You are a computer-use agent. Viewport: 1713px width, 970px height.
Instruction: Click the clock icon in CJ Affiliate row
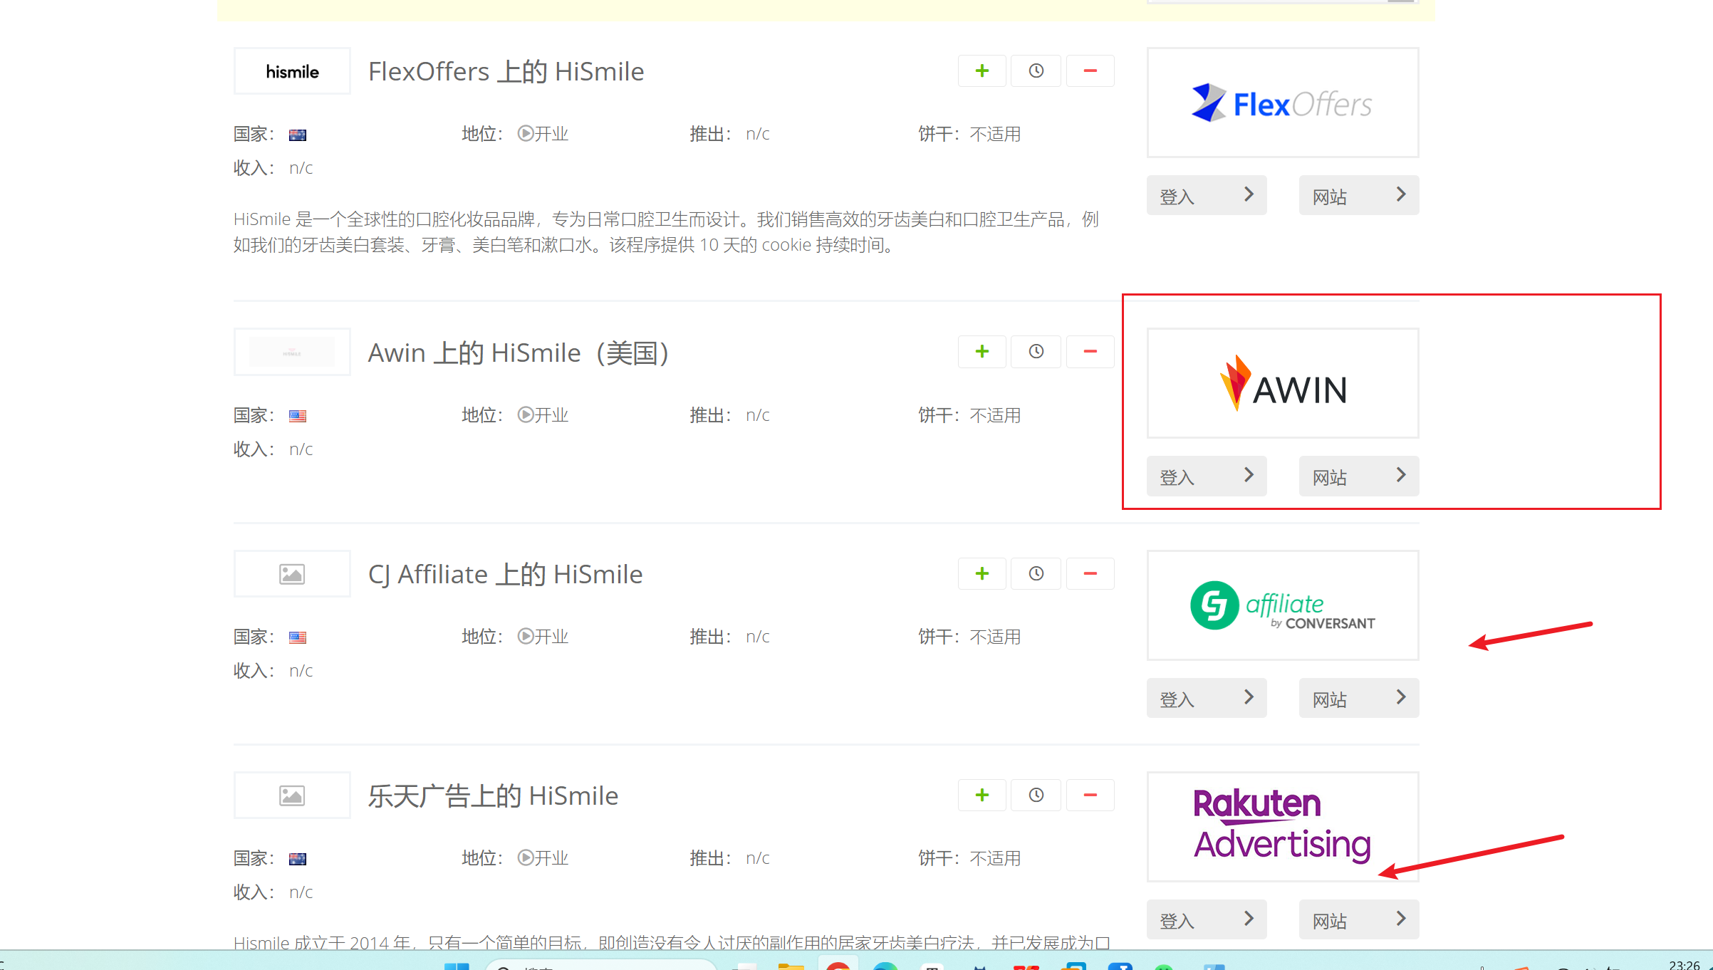[x=1036, y=574]
